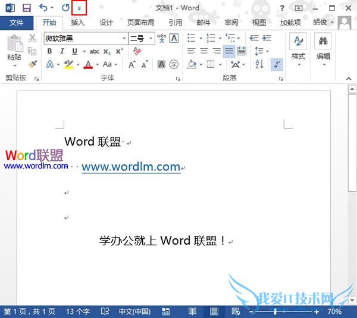Open Customize Quick Access Toolbar dropdown
The width and height of the screenshot is (357, 318).
pos(79,8)
